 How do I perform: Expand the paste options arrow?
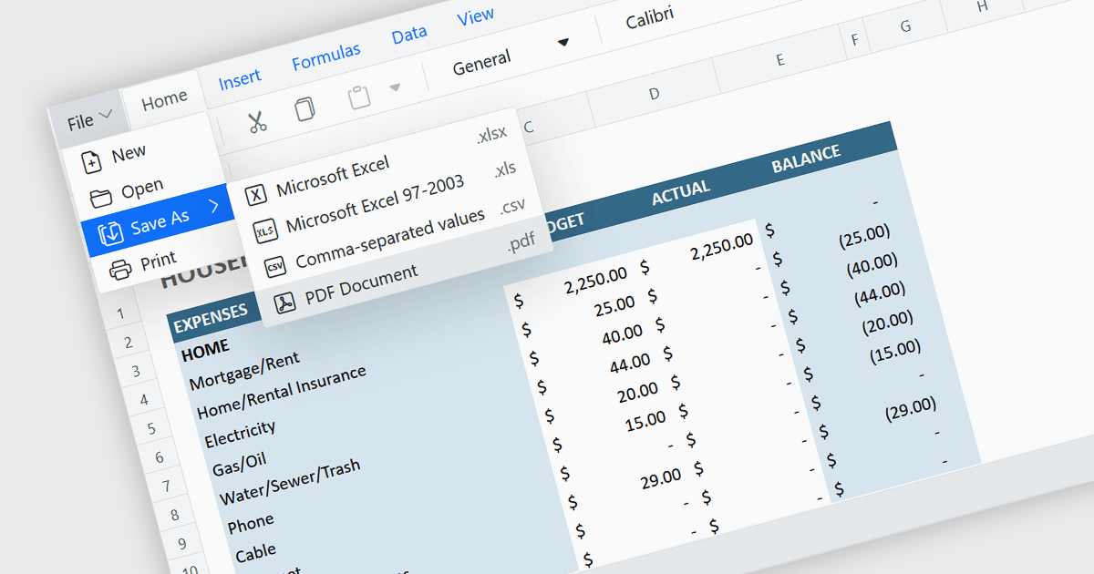point(395,87)
